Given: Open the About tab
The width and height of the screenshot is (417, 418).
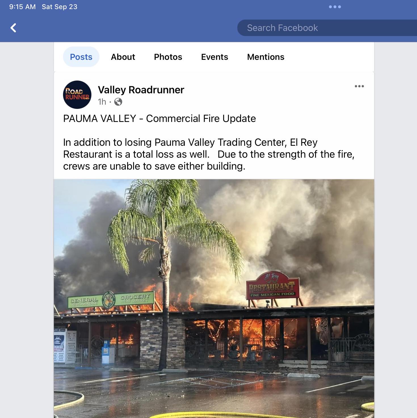Looking at the screenshot, I should 123,57.
